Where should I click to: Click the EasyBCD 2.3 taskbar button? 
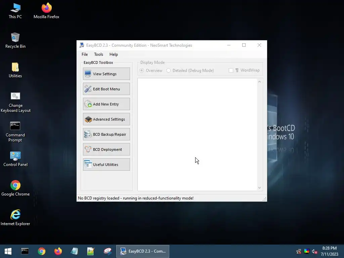[143, 251]
